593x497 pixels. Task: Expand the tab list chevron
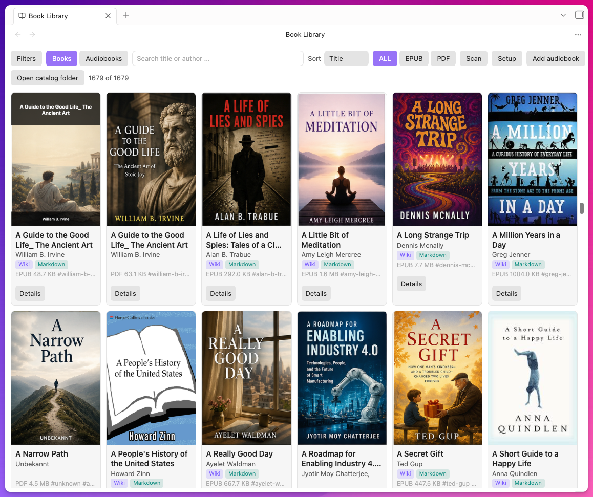click(563, 15)
